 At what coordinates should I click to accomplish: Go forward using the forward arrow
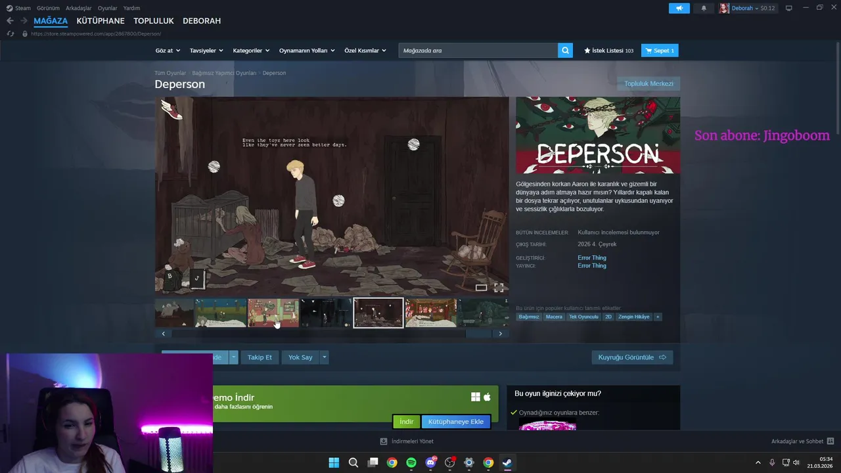[x=24, y=21]
